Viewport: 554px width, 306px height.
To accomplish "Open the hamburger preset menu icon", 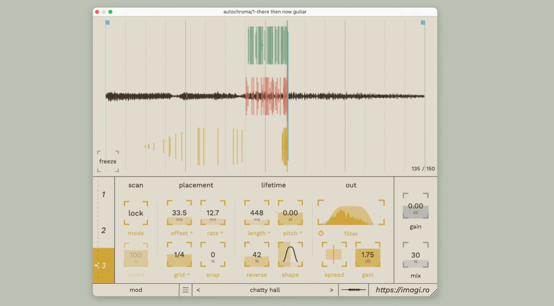I will (185, 290).
